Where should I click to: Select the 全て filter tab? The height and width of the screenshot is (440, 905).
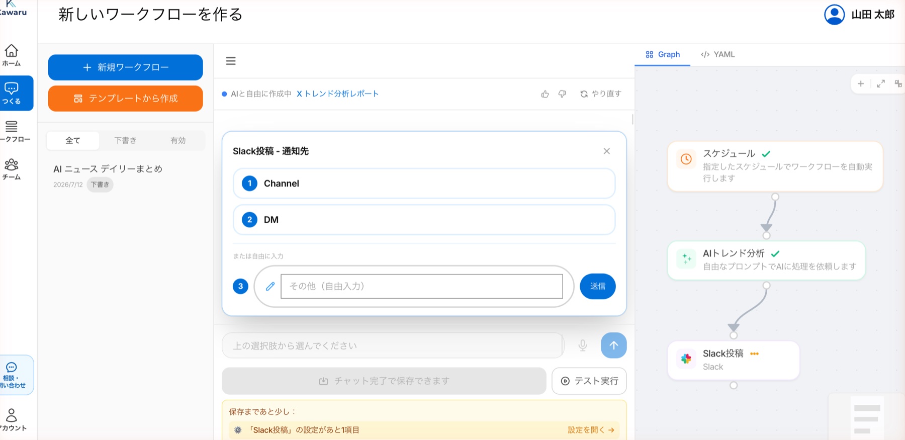[73, 140]
